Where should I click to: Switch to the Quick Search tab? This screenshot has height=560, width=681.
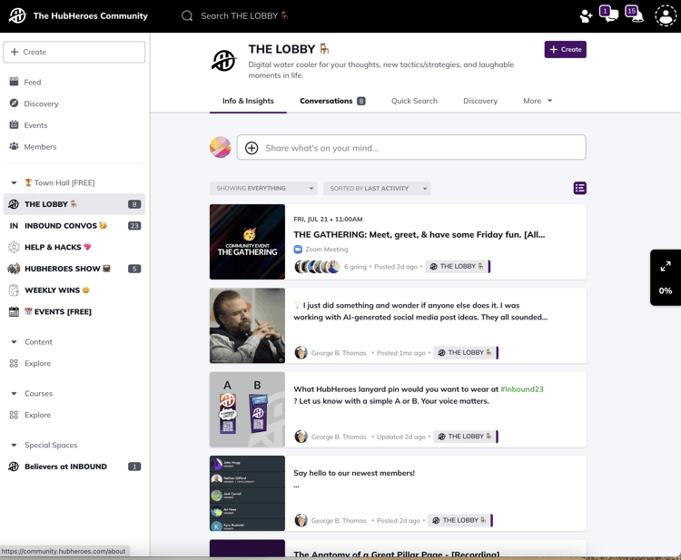414,101
